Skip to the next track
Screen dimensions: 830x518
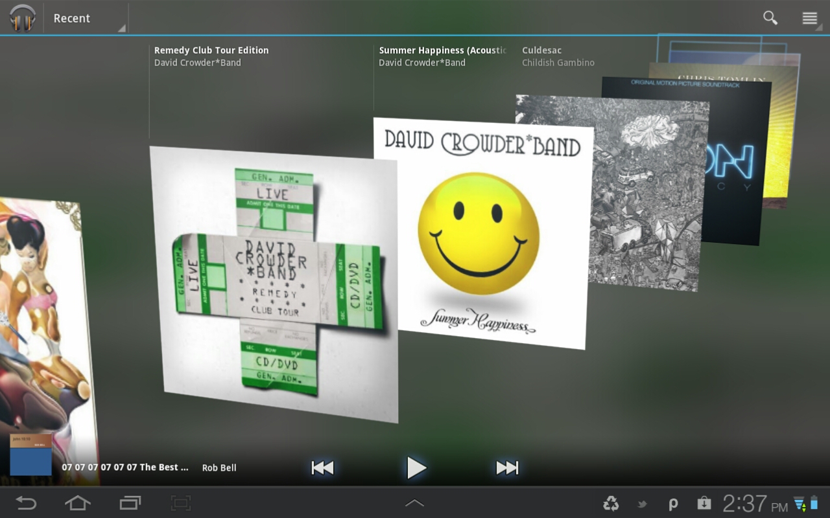(506, 467)
